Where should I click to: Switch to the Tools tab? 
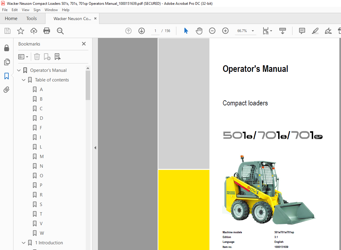[x=31, y=19]
